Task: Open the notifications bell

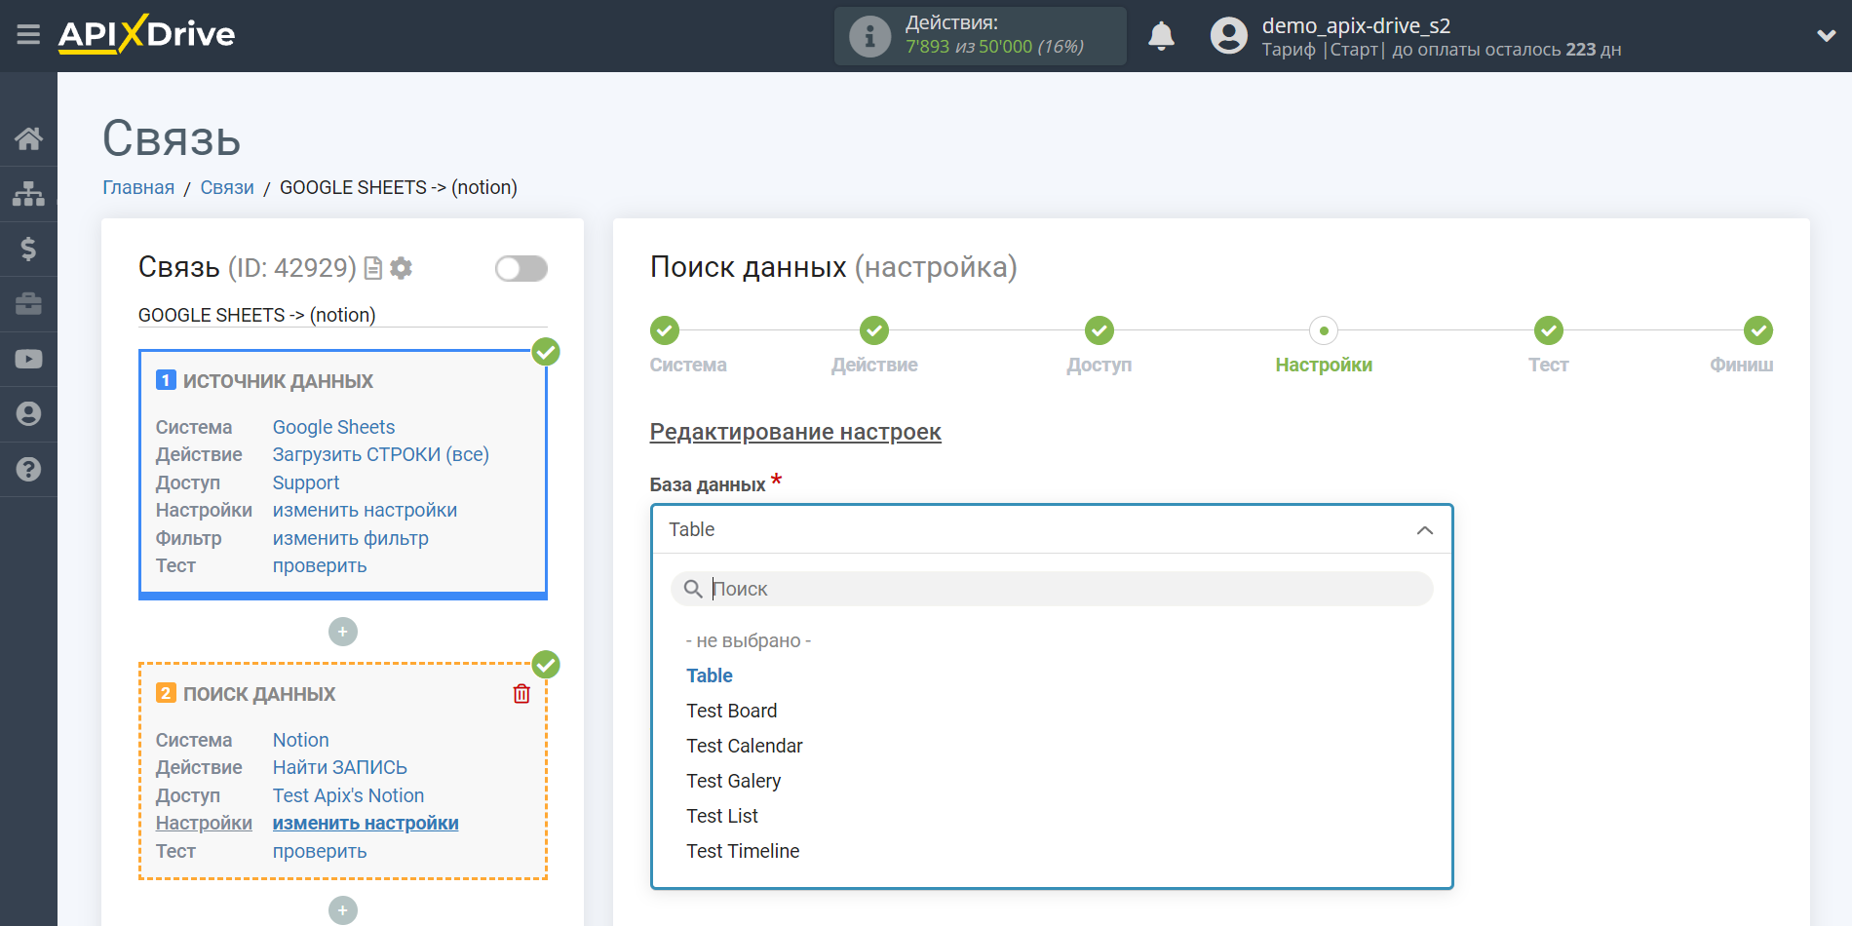Action: [1161, 36]
